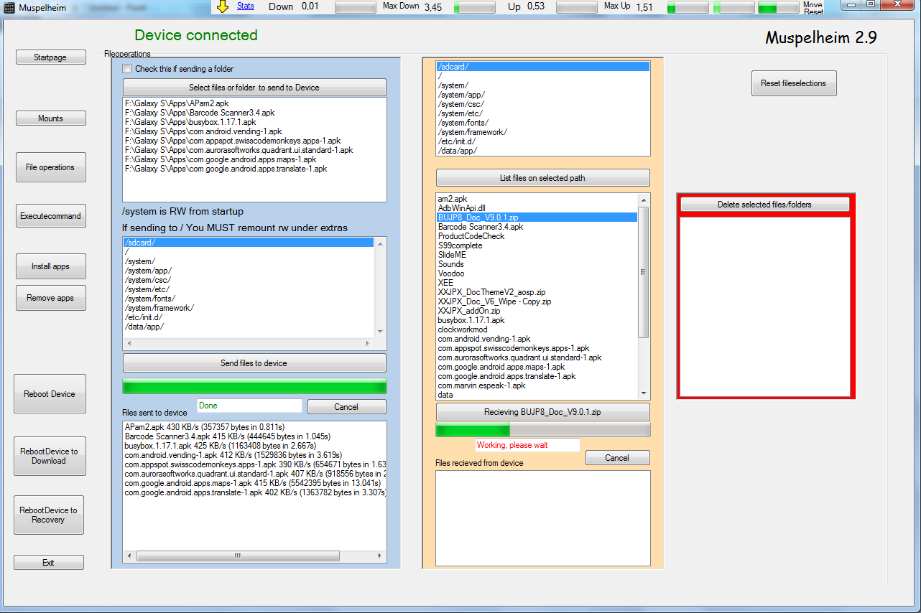
Task: Open the Install apps page
Action: coord(50,266)
